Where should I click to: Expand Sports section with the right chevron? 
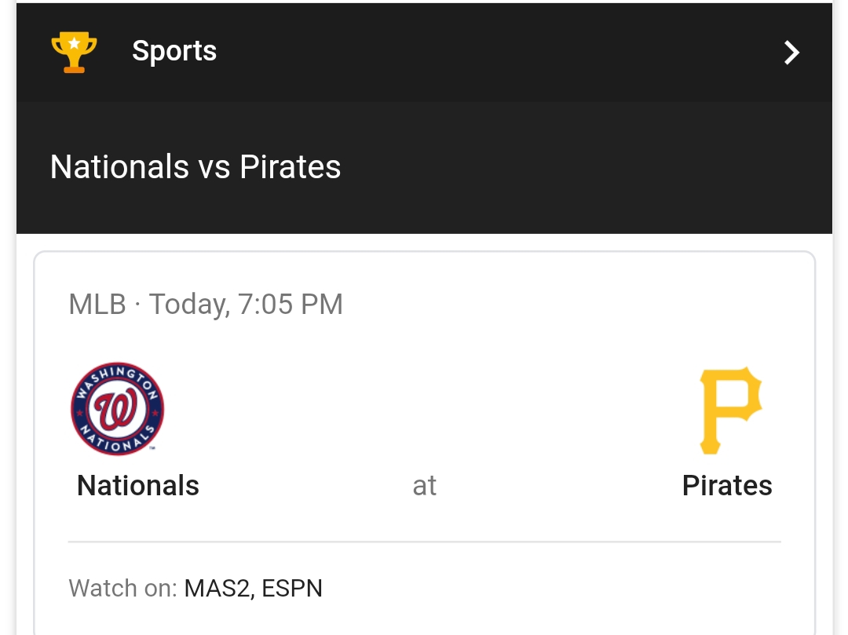(791, 53)
